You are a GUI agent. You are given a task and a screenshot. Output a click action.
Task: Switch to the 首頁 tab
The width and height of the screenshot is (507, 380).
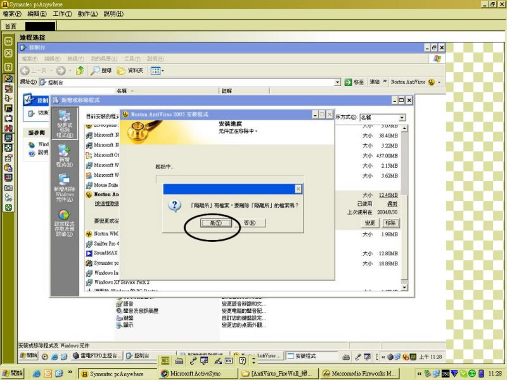click(x=11, y=26)
